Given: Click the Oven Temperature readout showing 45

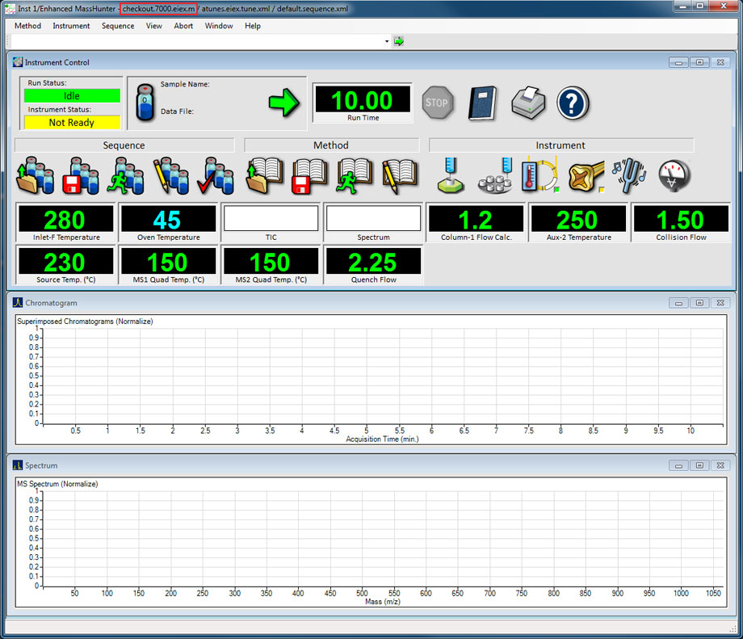Looking at the screenshot, I should pyautogui.click(x=167, y=220).
